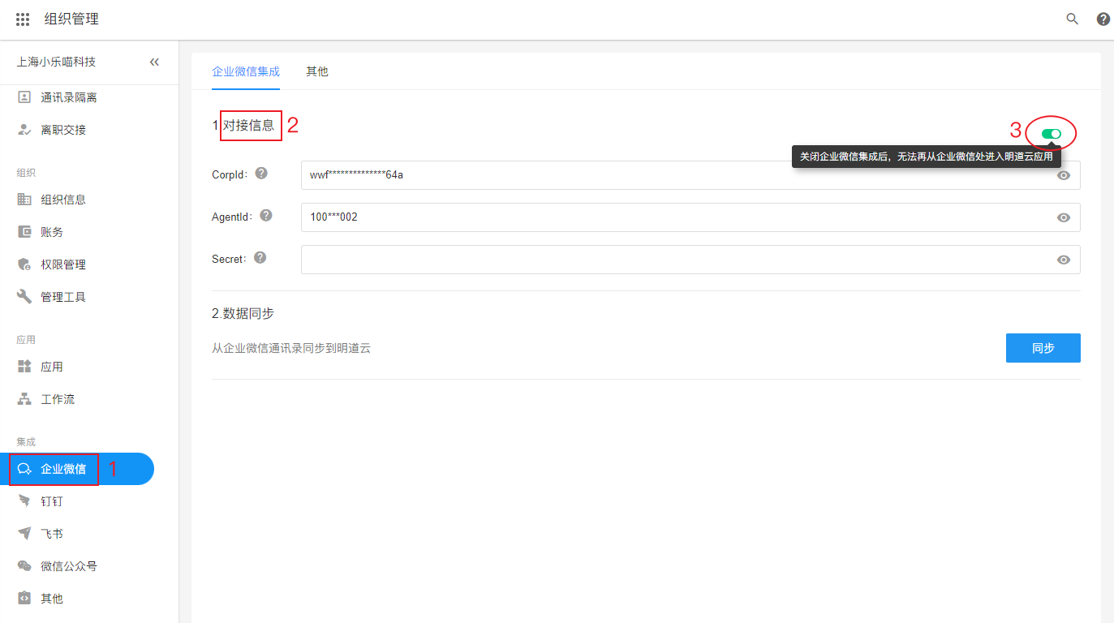Click the search magnifier icon
The image size is (1114, 623).
(x=1072, y=19)
